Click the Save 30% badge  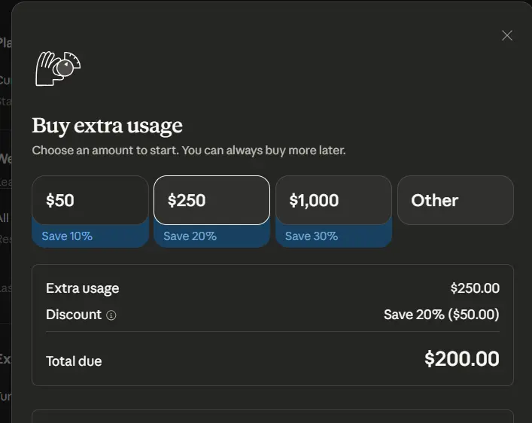coord(312,236)
